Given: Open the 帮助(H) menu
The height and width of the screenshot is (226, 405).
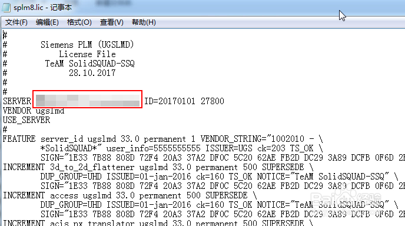Looking at the screenshot, I should coord(144,22).
